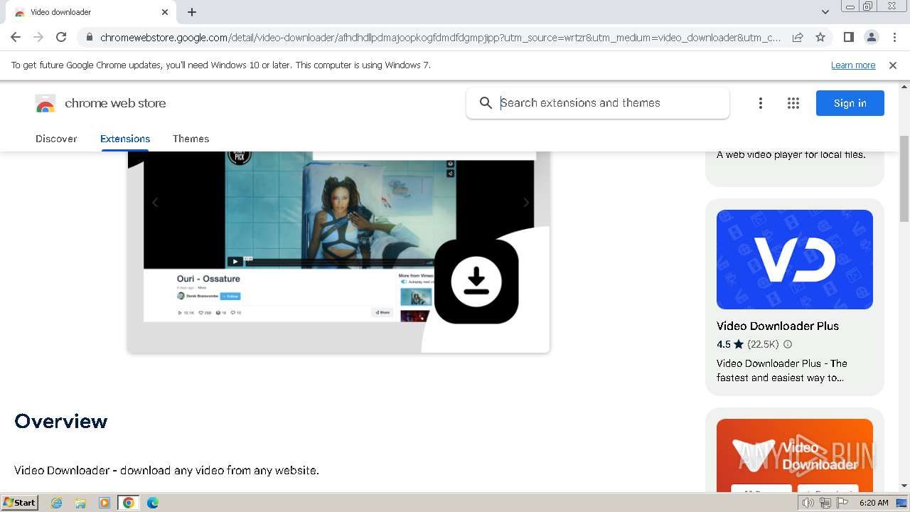The image size is (910, 512).
Task: Show the previous screenshot in carousel
Action: pyautogui.click(x=154, y=203)
